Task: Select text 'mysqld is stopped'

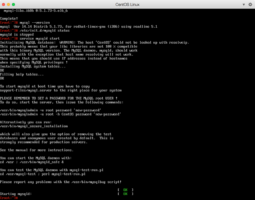Action: (17, 34)
